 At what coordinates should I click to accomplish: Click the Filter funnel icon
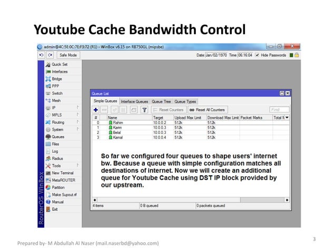point(144,110)
